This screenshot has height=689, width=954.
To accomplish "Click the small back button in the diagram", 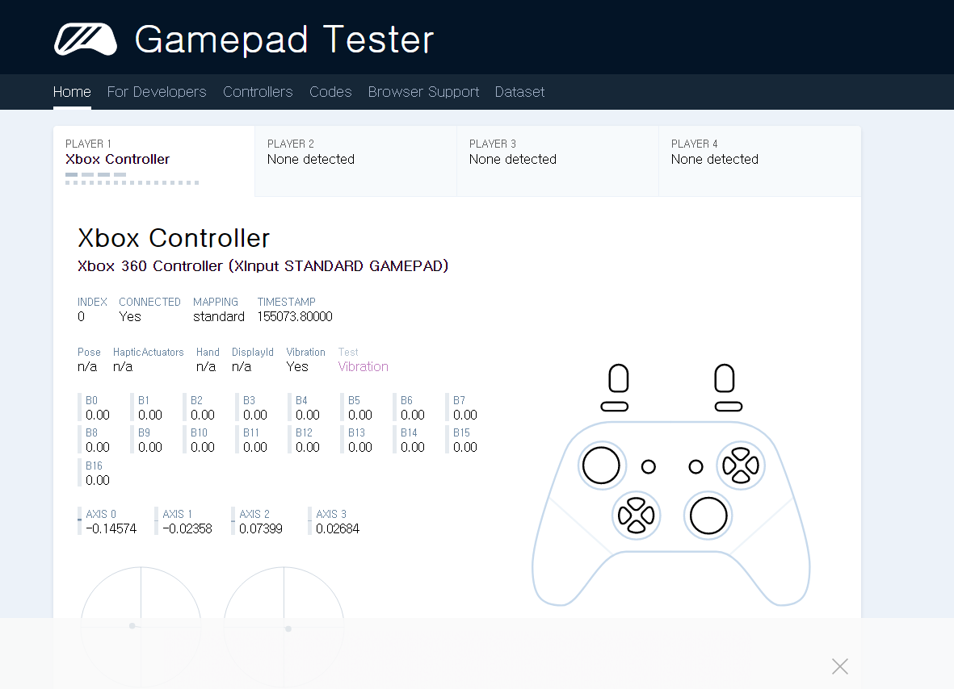I will [x=649, y=466].
